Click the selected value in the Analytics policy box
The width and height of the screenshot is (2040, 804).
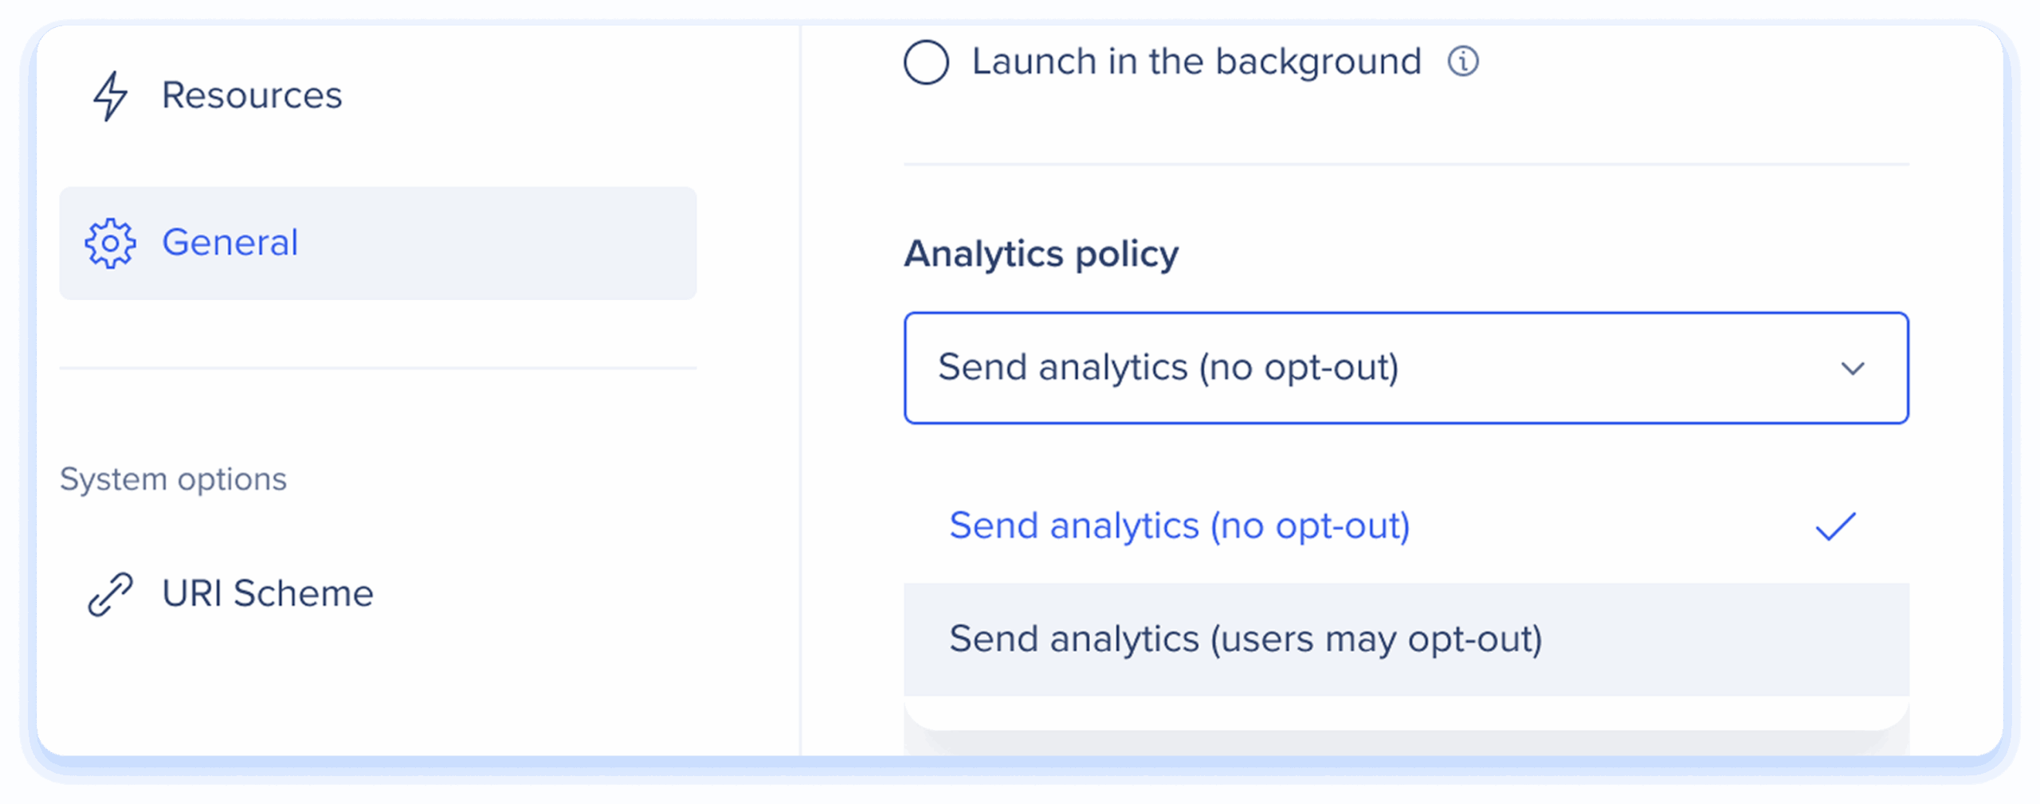point(1168,368)
